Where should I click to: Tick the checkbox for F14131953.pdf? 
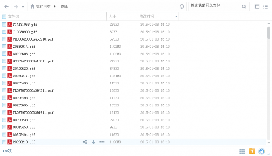pyautogui.click(x=4, y=25)
